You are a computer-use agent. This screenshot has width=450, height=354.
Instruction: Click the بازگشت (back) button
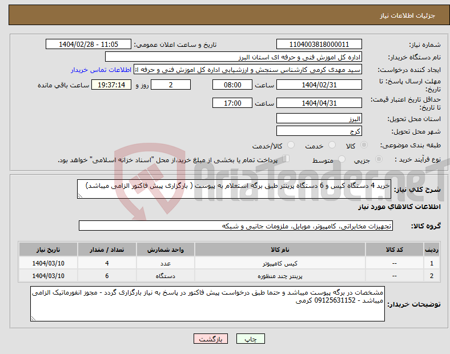pyautogui.click(x=211, y=339)
